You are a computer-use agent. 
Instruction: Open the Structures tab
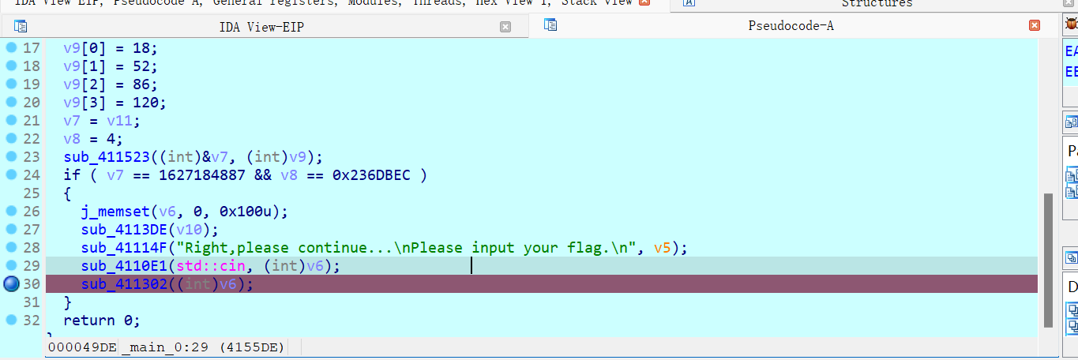click(876, 4)
